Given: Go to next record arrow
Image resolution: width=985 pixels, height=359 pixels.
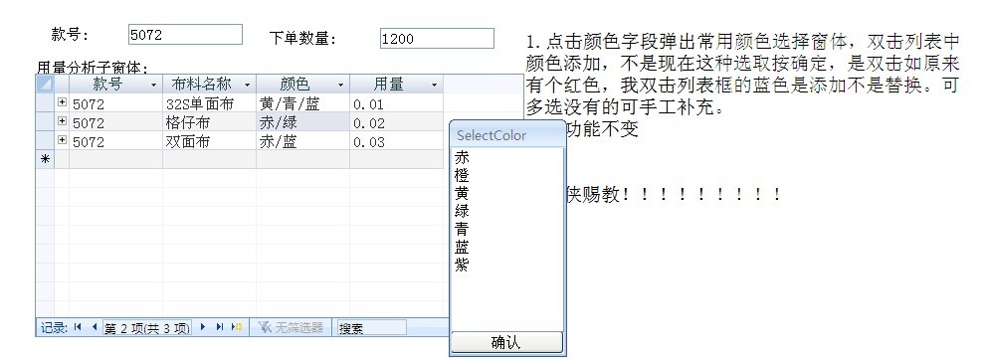Looking at the screenshot, I should point(203,327).
